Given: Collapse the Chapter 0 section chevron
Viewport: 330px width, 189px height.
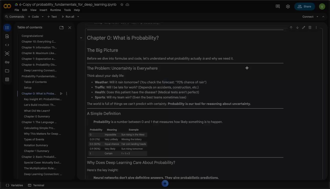Looking at the screenshot, I should click(x=81, y=38).
